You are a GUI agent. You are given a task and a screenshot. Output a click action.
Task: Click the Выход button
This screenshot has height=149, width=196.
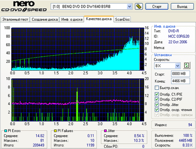(x=182, y=7)
